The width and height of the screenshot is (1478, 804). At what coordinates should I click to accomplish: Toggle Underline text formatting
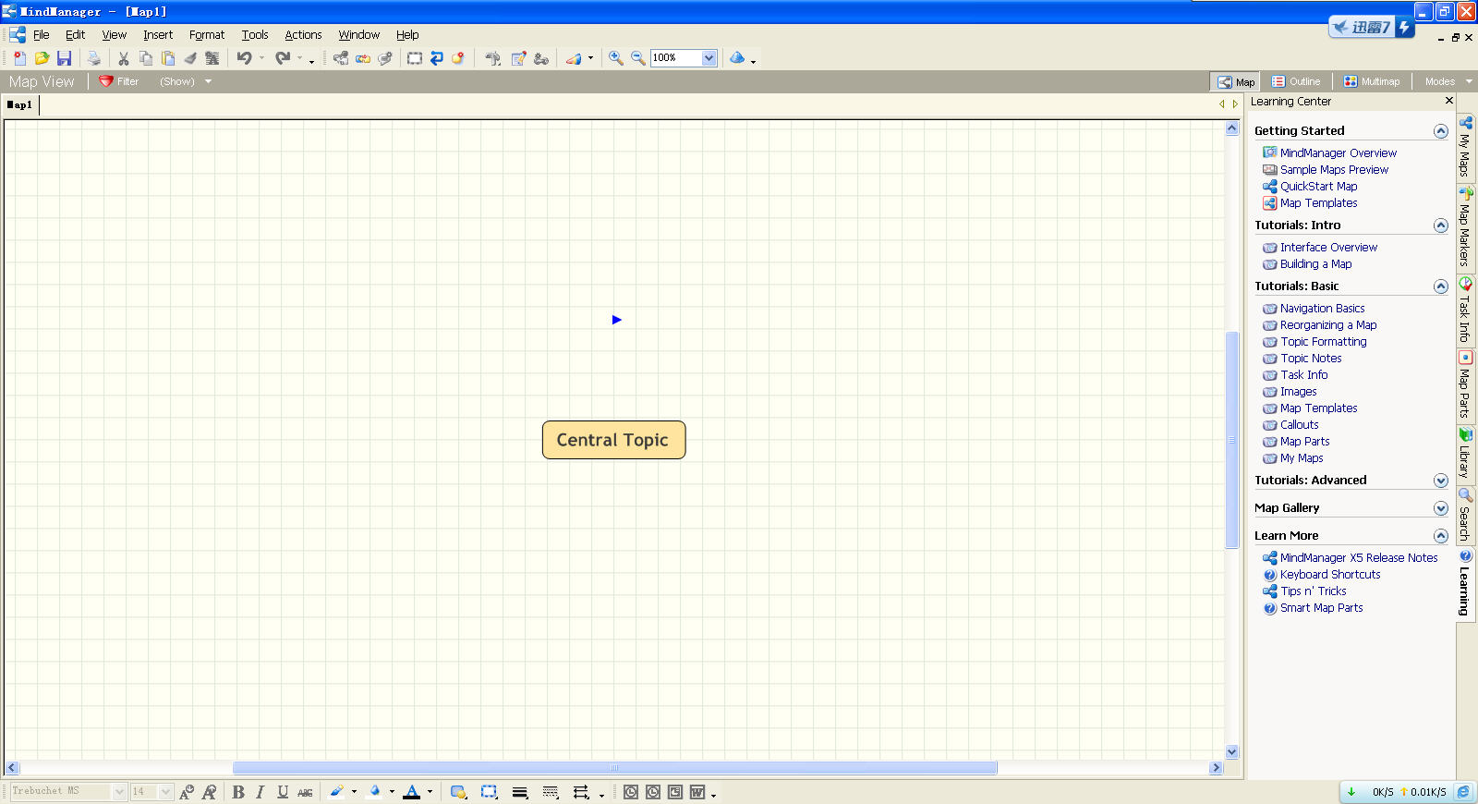click(x=283, y=792)
